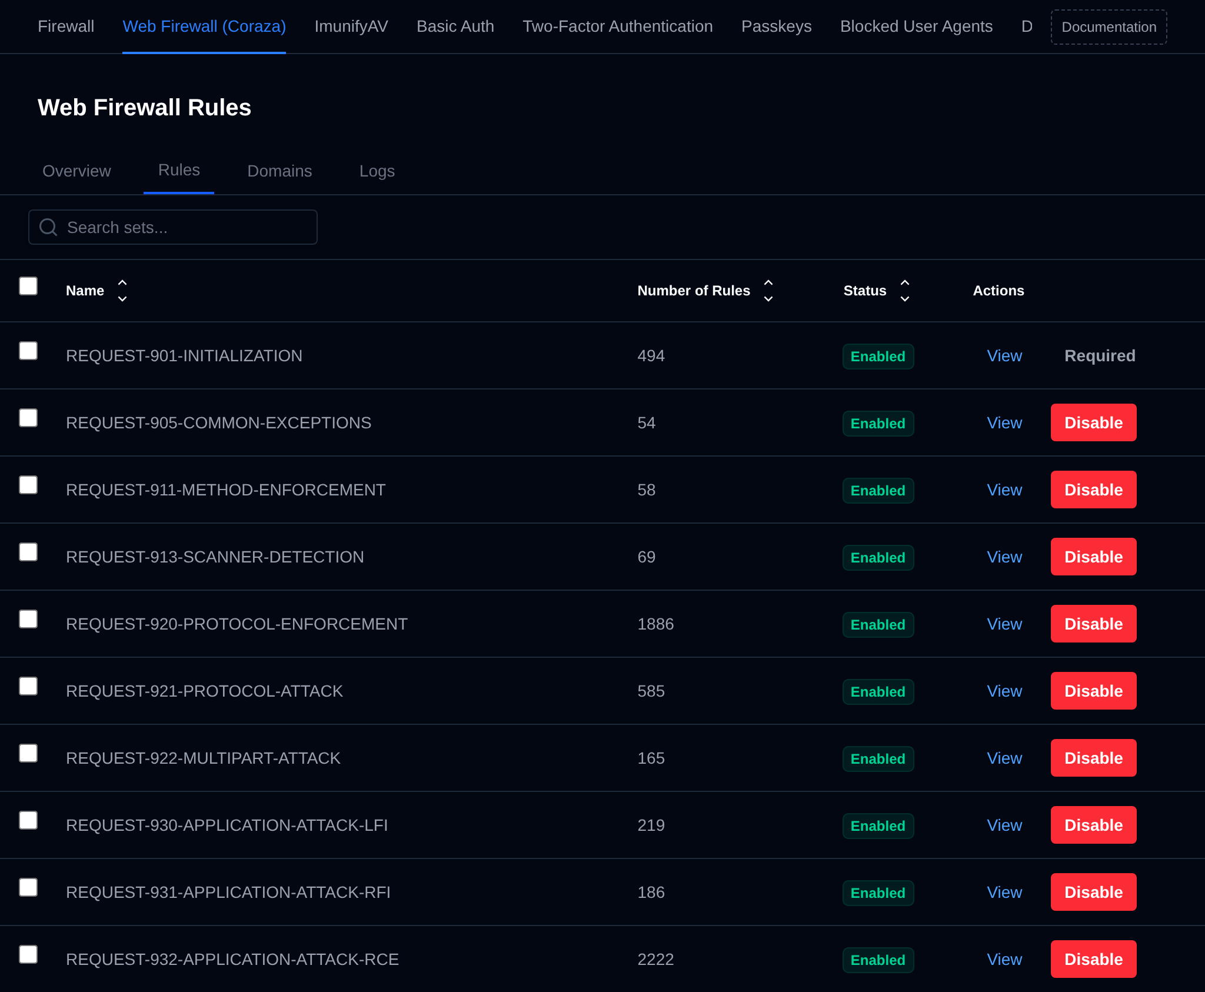
Task: Disable the REQUEST-913-SCANNER-DETECTION set
Action: point(1094,557)
